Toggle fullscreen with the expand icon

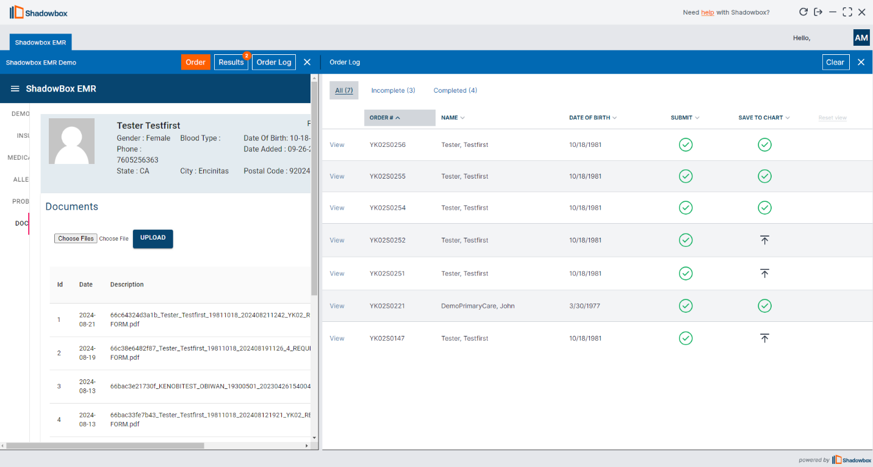pyautogui.click(x=847, y=12)
